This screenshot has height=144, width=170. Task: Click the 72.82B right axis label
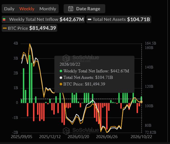150,132
